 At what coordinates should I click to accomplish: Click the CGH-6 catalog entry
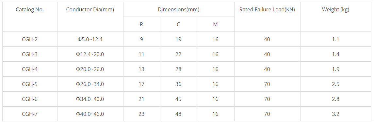30,99
